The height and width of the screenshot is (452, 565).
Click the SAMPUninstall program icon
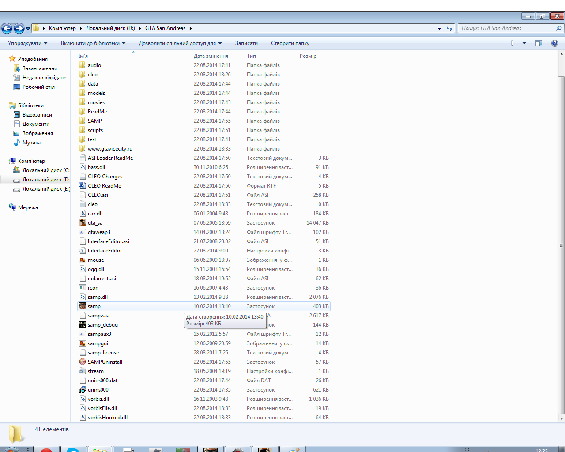click(83, 362)
